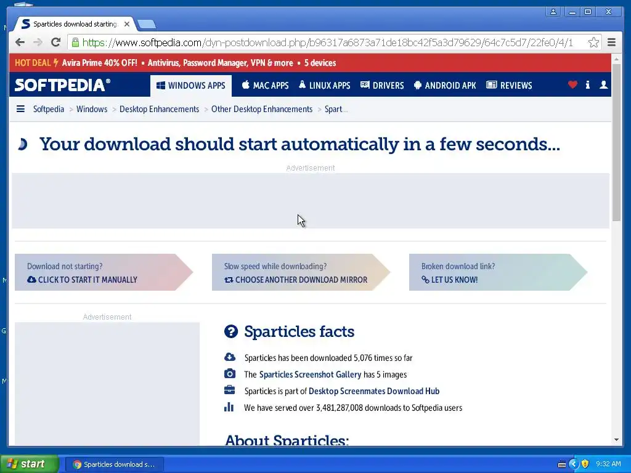The height and width of the screenshot is (473, 631).
Task: Click the question mark Sparticles facts icon
Action: click(x=231, y=331)
